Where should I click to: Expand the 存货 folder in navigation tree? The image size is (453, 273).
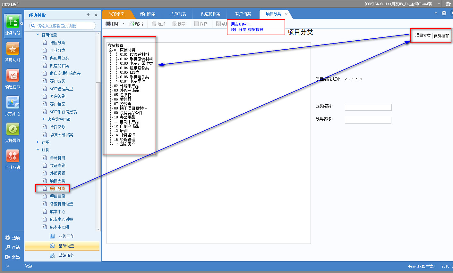click(38, 142)
